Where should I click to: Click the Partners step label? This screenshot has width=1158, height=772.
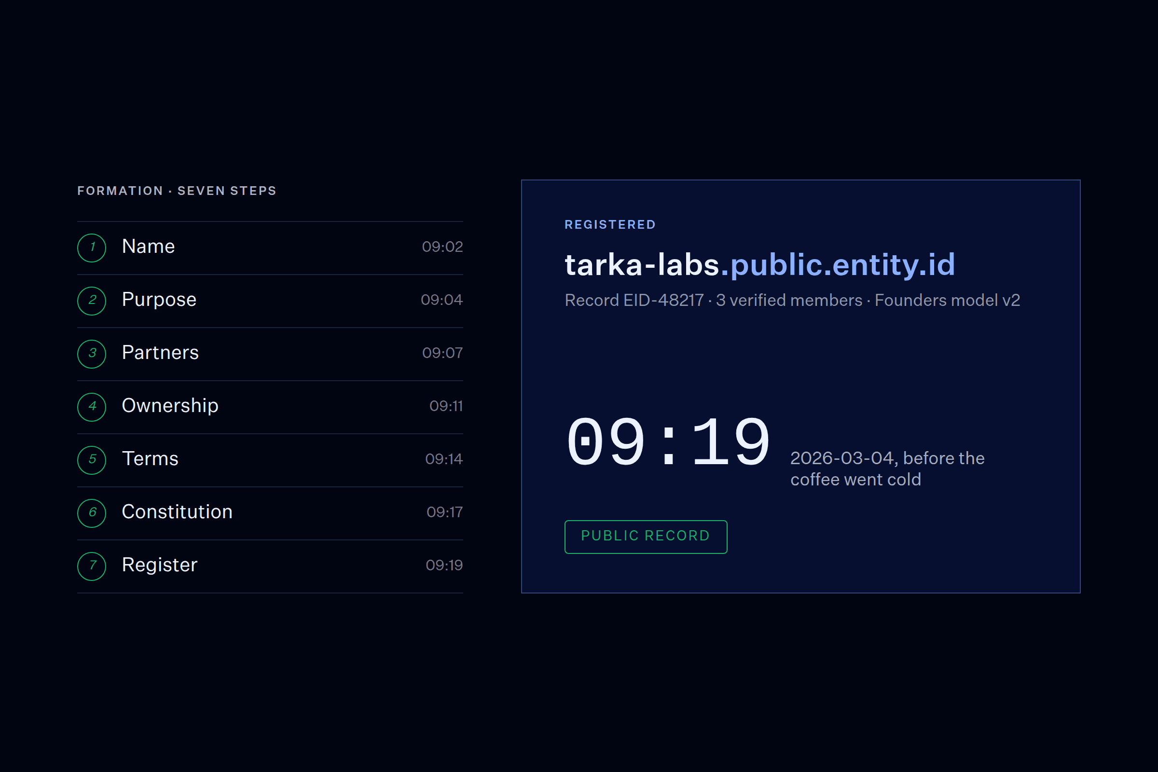pos(160,353)
